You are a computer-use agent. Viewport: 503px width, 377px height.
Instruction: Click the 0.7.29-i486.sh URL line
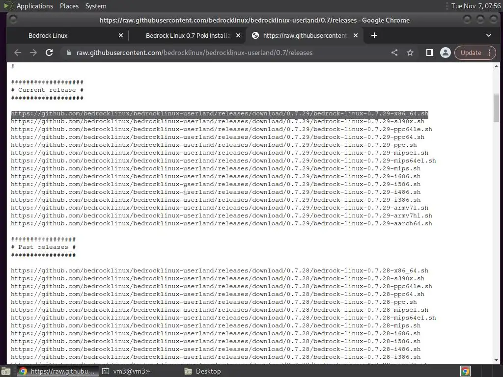(x=216, y=192)
